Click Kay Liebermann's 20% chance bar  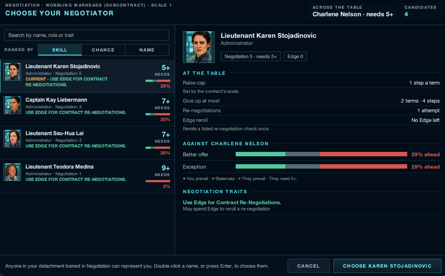click(158, 114)
